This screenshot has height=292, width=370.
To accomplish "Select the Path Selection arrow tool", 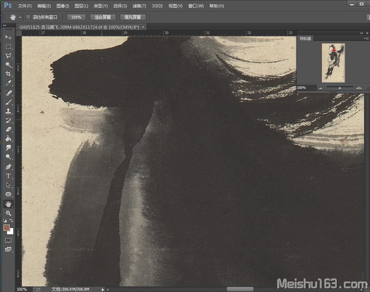I will [x=8, y=185].
